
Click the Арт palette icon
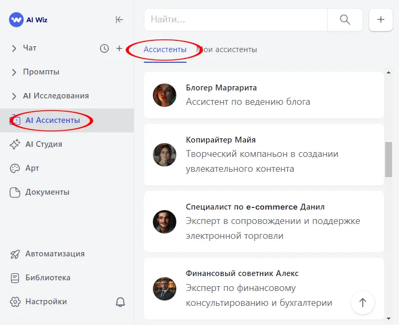click(x=15, y=168)
